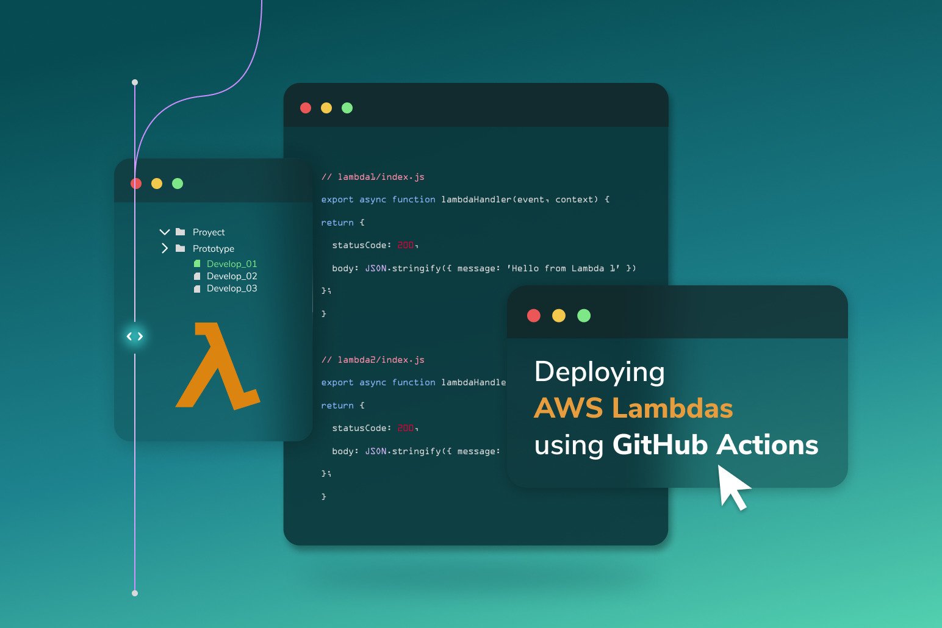Click the GitHub Actions text label
The image size is (942, 628).
coord(715,446)
